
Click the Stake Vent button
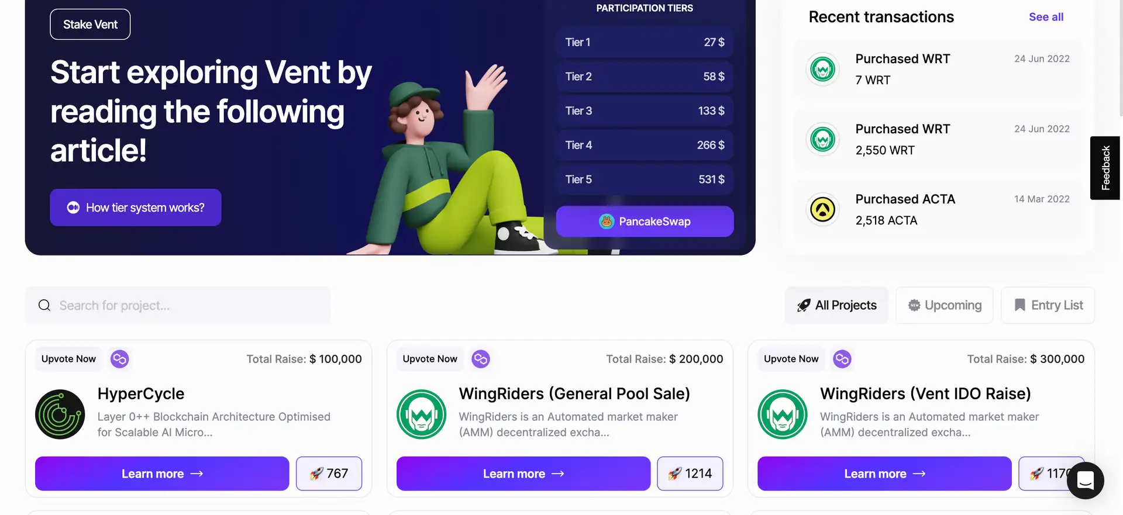(x=90, y=25)
